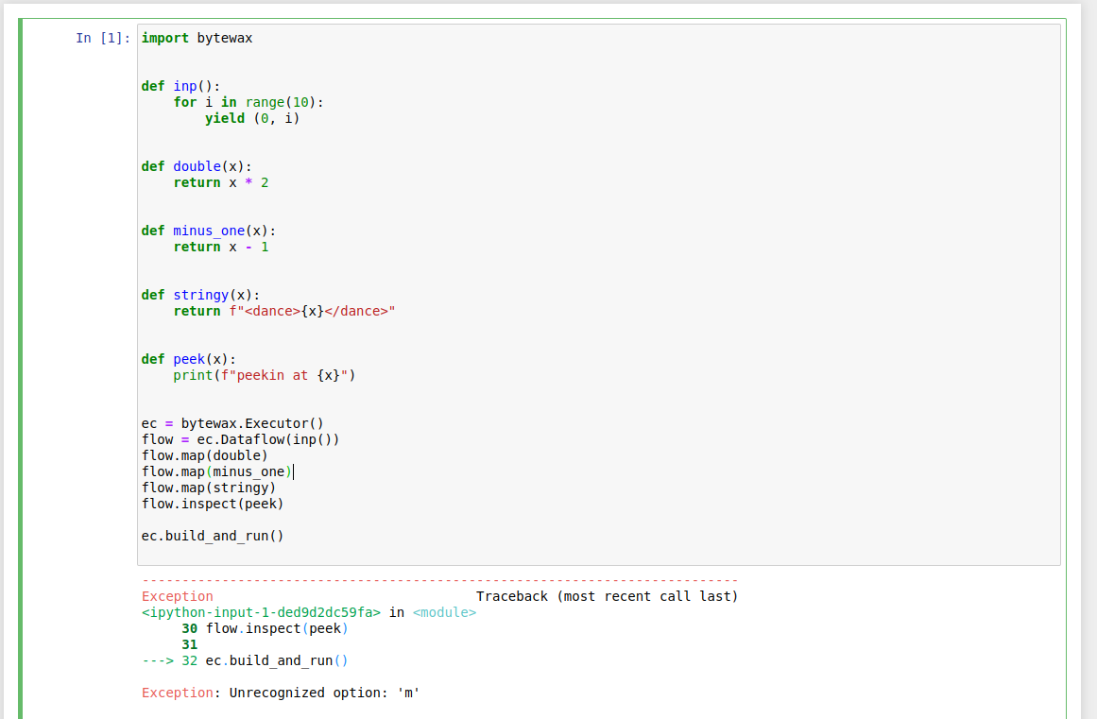Click the return x * 2 line
The width and height of the screenshot is (1097, 719).
click(221, 182)
